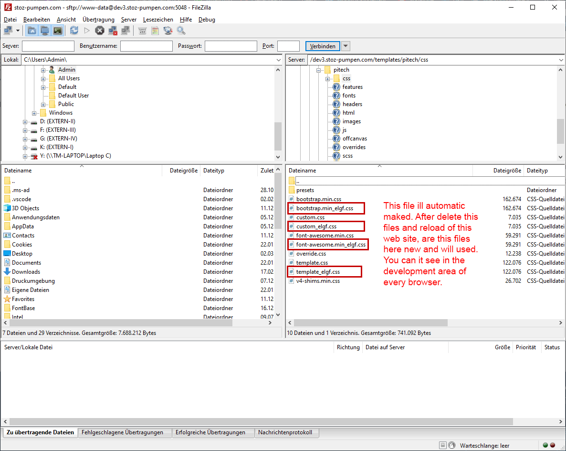This screenshot has height=451, width=566.
Task: Open quickconnect history dropdown beside Verbinden
Action: (346, 46)
